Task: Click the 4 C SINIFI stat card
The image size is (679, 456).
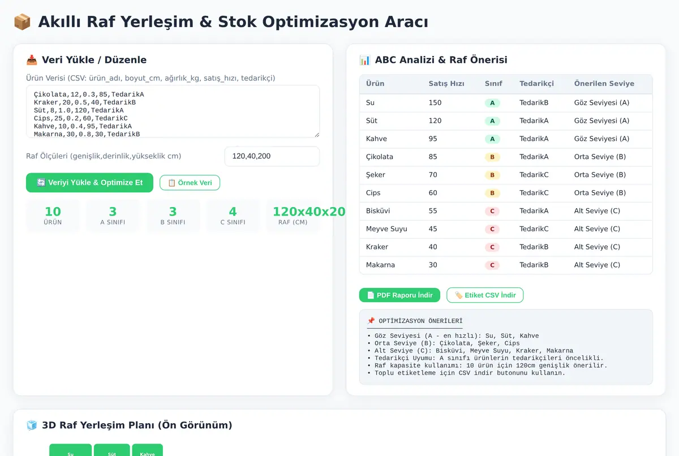Action: (233, 216)
